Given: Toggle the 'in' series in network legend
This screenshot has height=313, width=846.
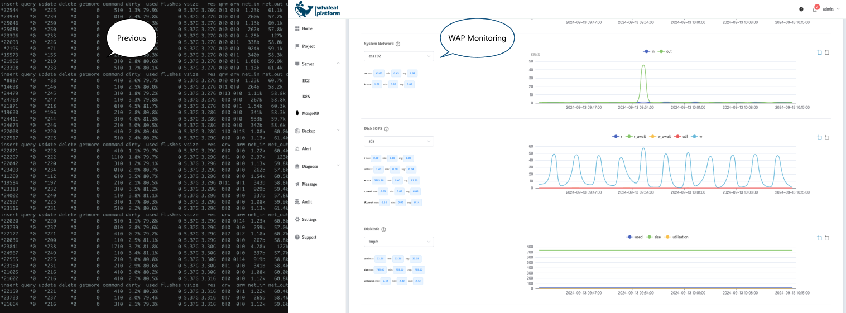Looking at the screenshot, I should (x=648, y=51).
